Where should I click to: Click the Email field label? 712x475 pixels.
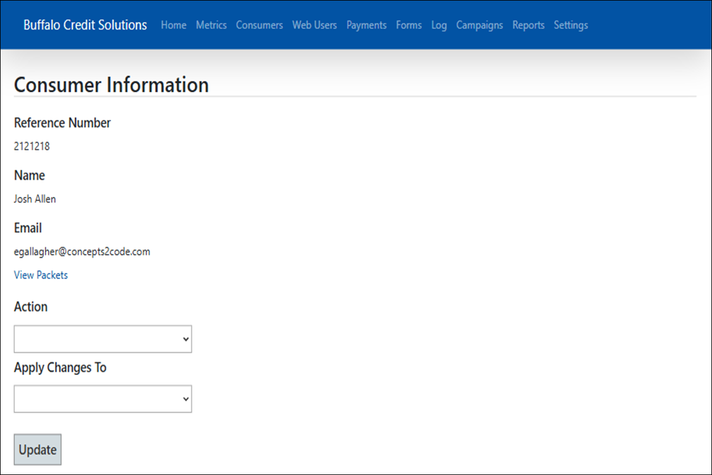click(28, 228)
